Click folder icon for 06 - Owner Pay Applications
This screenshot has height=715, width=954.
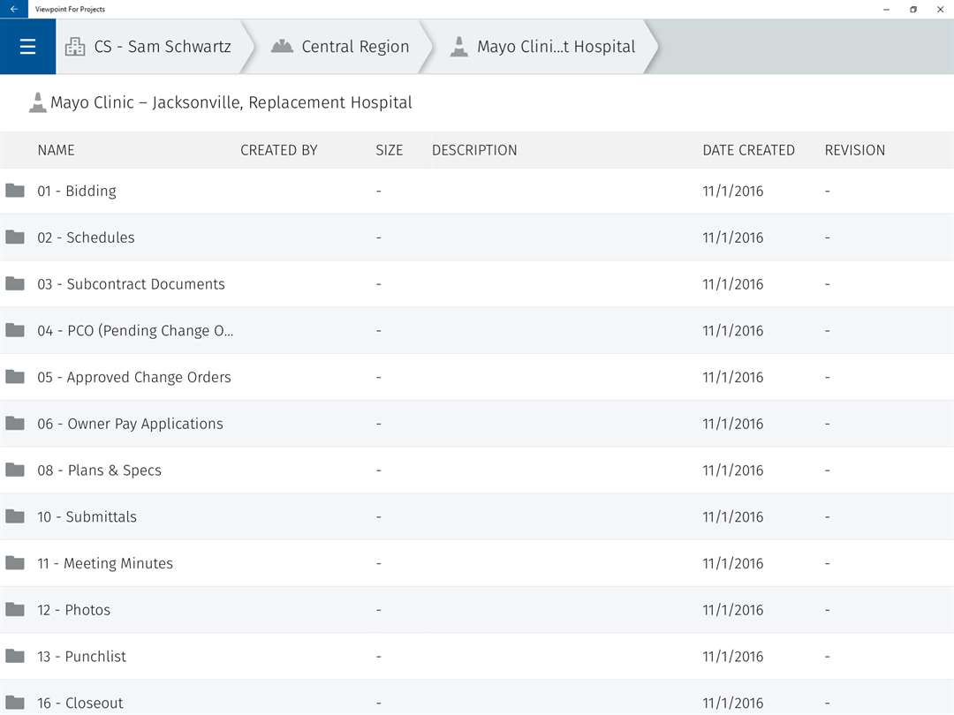pos(15,423)
